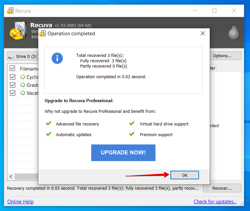Uncheck the checkbox for the Vacat file
Screen dimensions: 250x211
tap(13, 93)
